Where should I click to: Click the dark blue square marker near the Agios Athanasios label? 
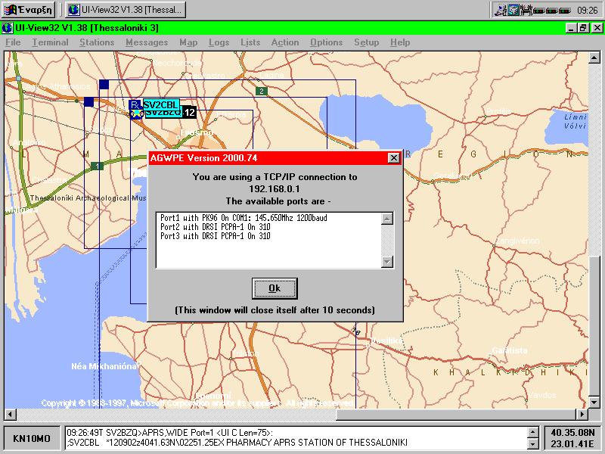tap(104, 84)
